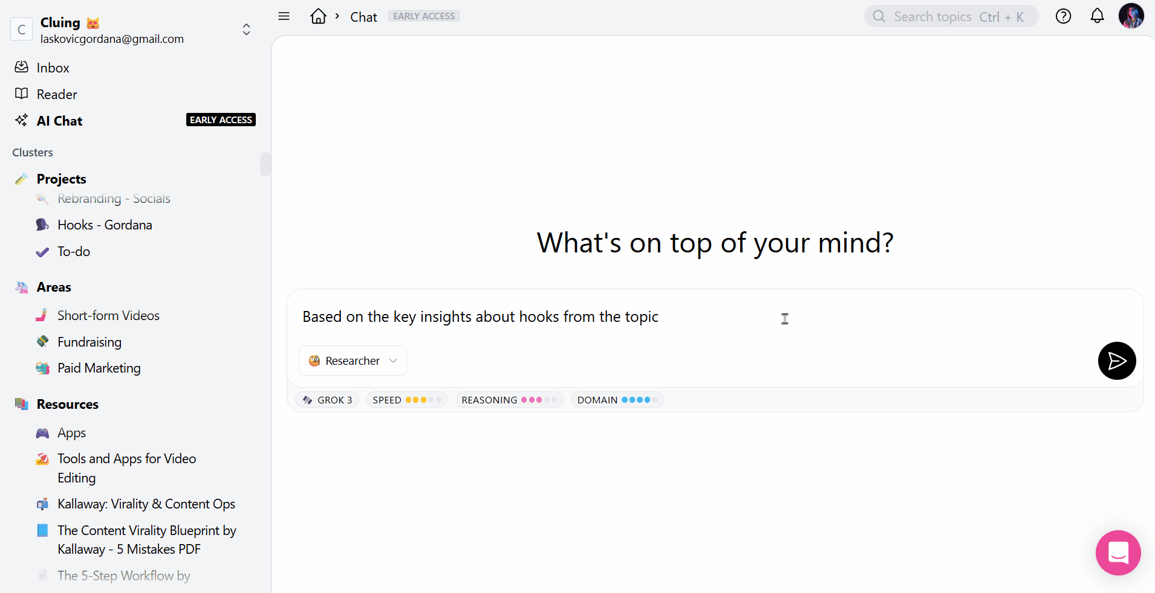The image size is (1155, 593).
Task: Expand the Researcher persona dropdown
Action: pos(353,361)
